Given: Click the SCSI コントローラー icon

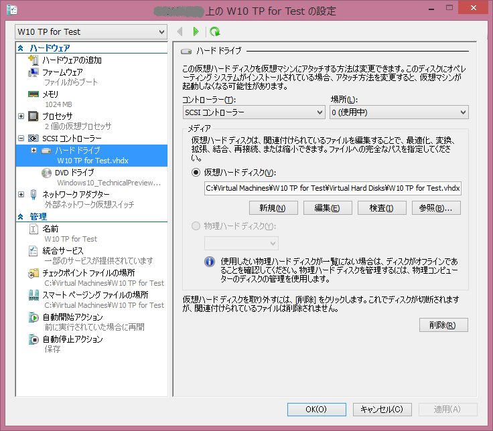Looking at the screenshot, I should 33,139.
